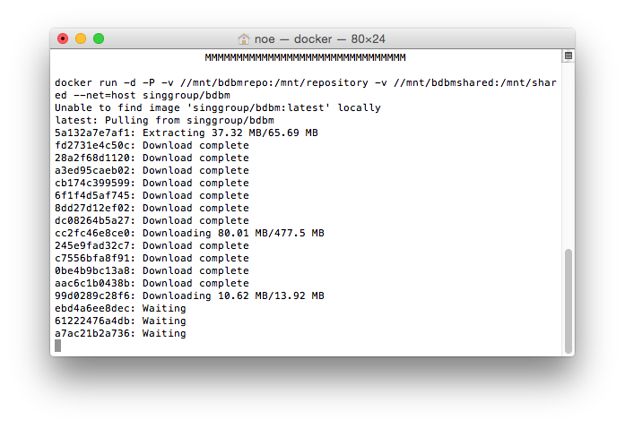Click the vertical scrollbar thumb
The image size is (625, 428).
[569, 301]
